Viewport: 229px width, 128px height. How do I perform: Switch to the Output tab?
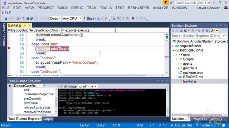click(x=48, y=119)
